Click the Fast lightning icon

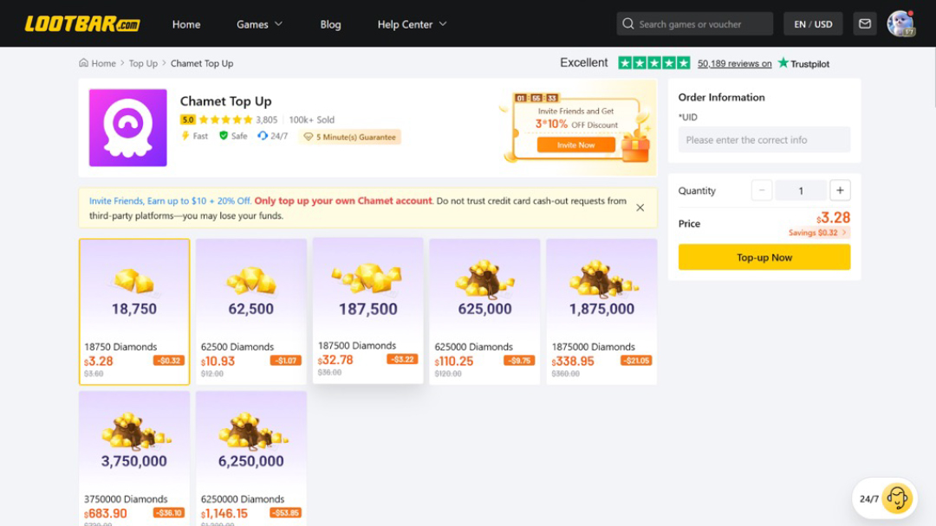coord(185,136)
